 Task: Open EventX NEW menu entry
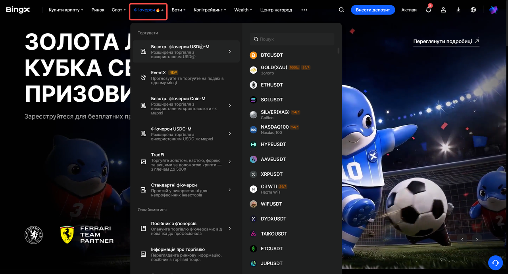point(186,78)
